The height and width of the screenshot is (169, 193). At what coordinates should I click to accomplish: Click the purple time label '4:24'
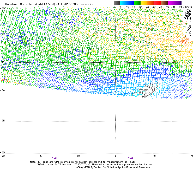(55, 158)
